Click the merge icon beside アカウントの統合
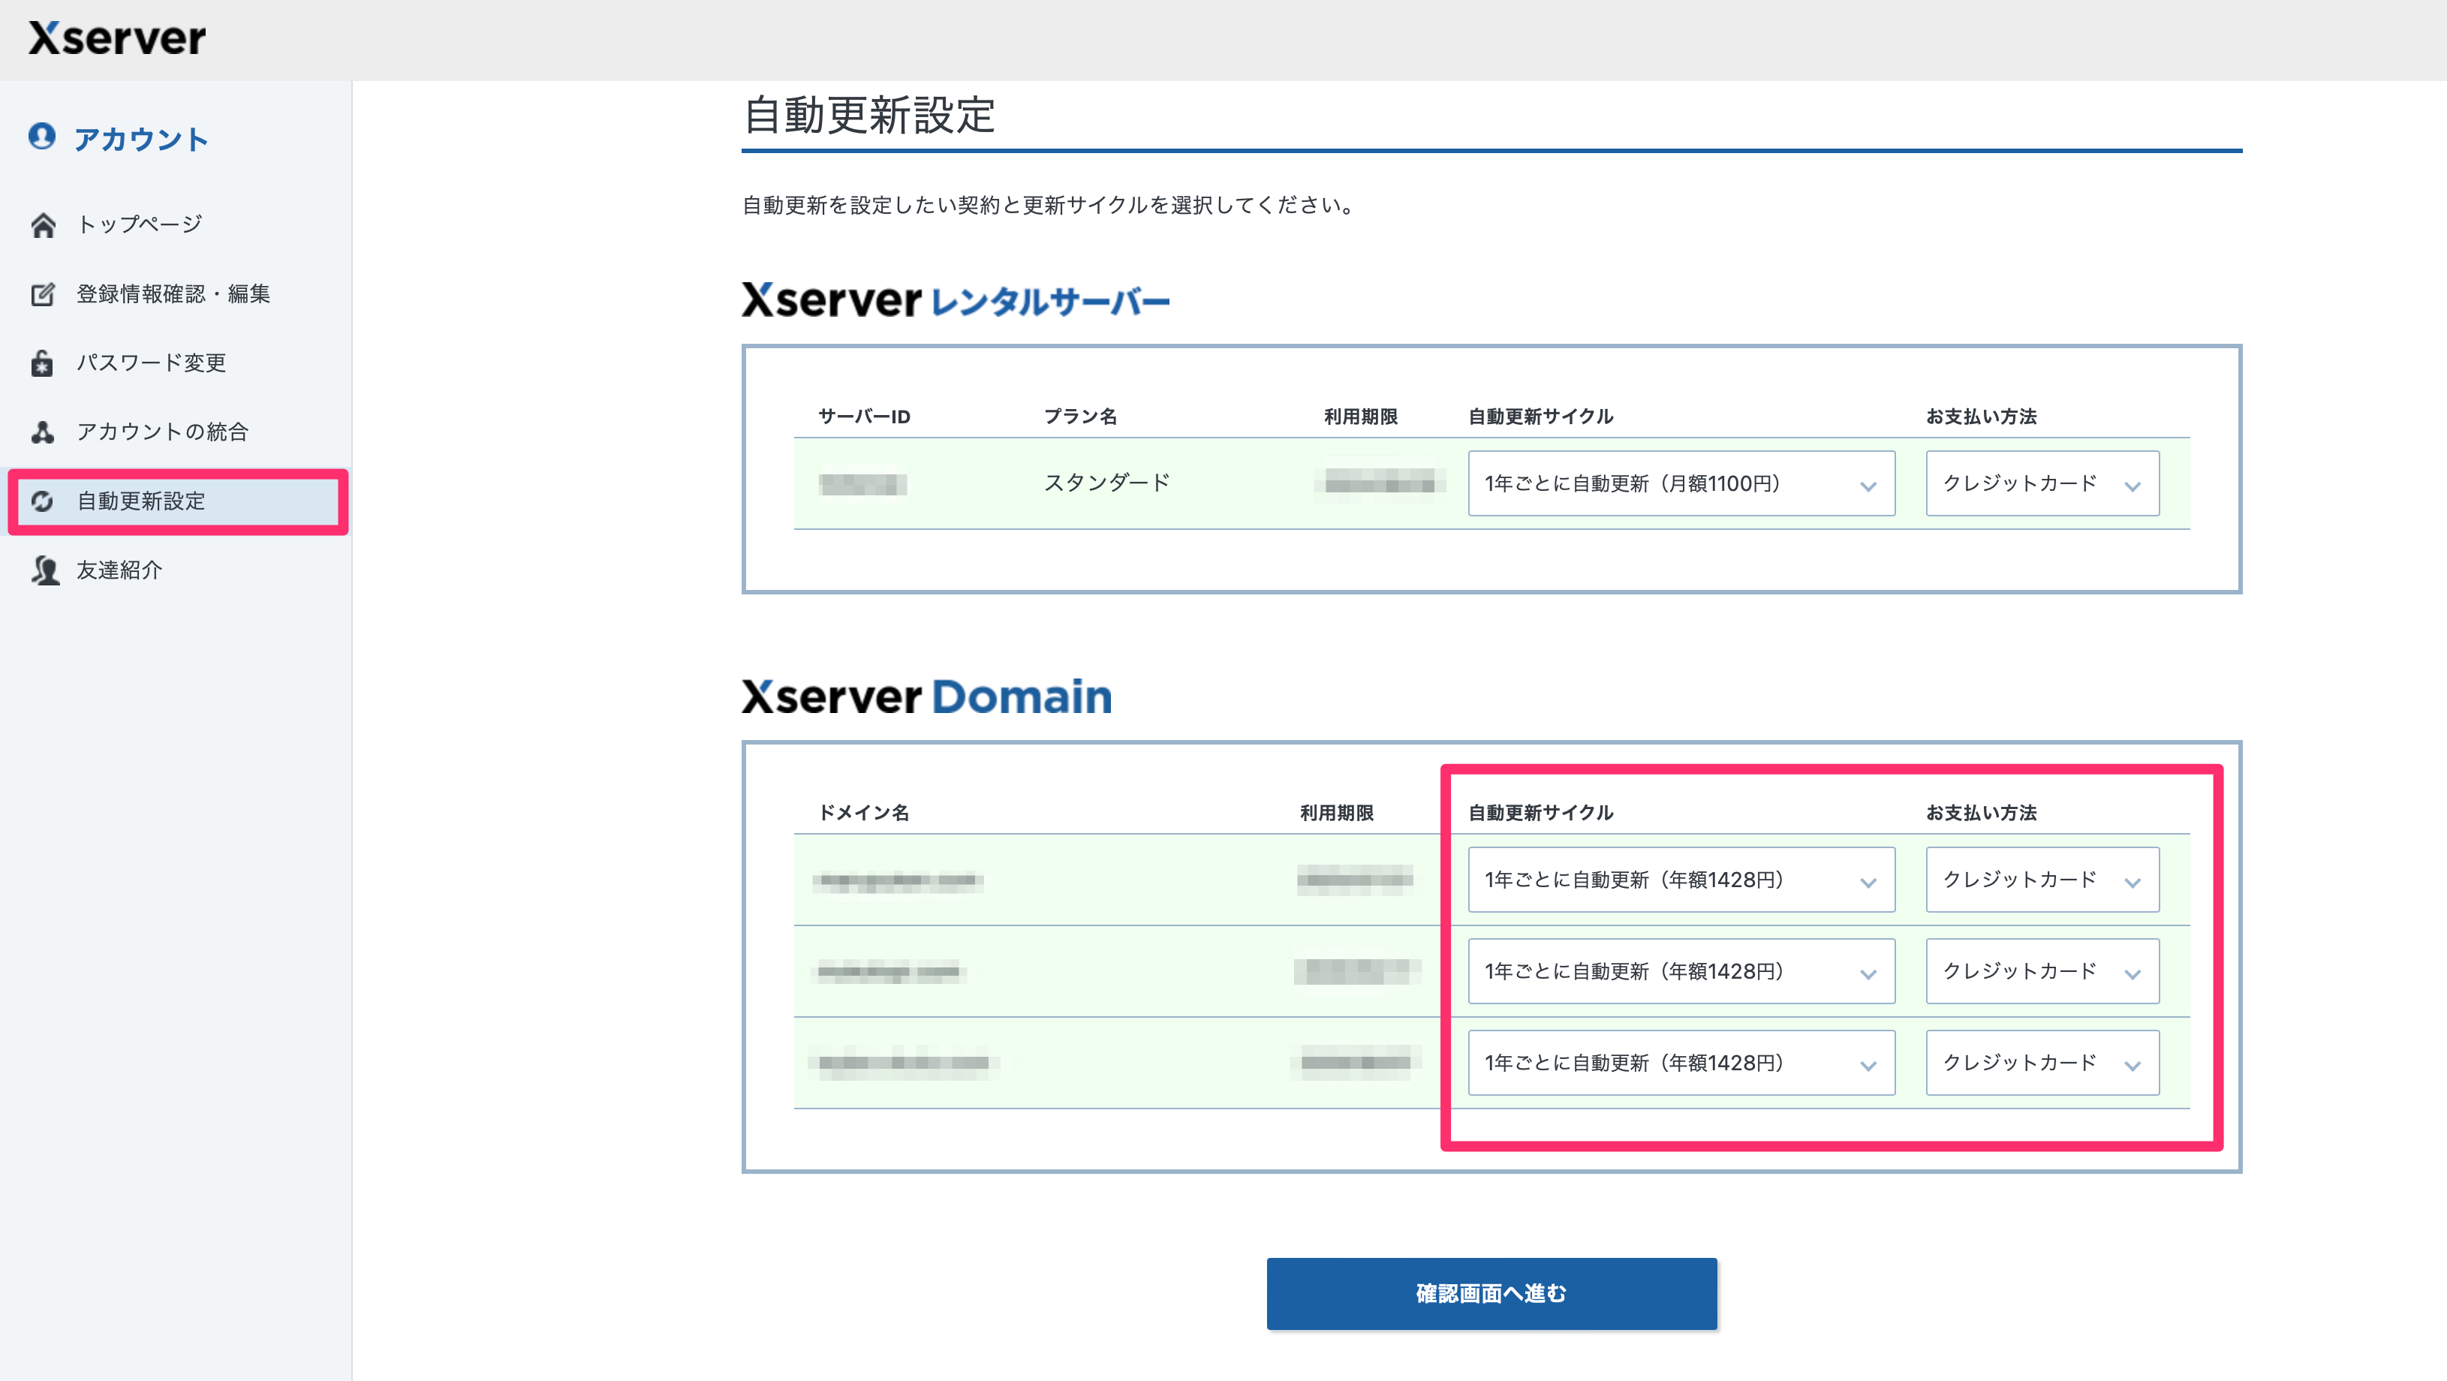 point(43,432)
